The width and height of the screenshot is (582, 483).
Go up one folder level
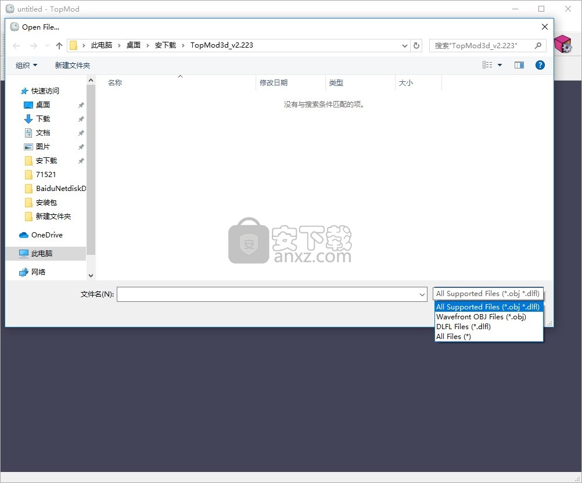[59, 46]
